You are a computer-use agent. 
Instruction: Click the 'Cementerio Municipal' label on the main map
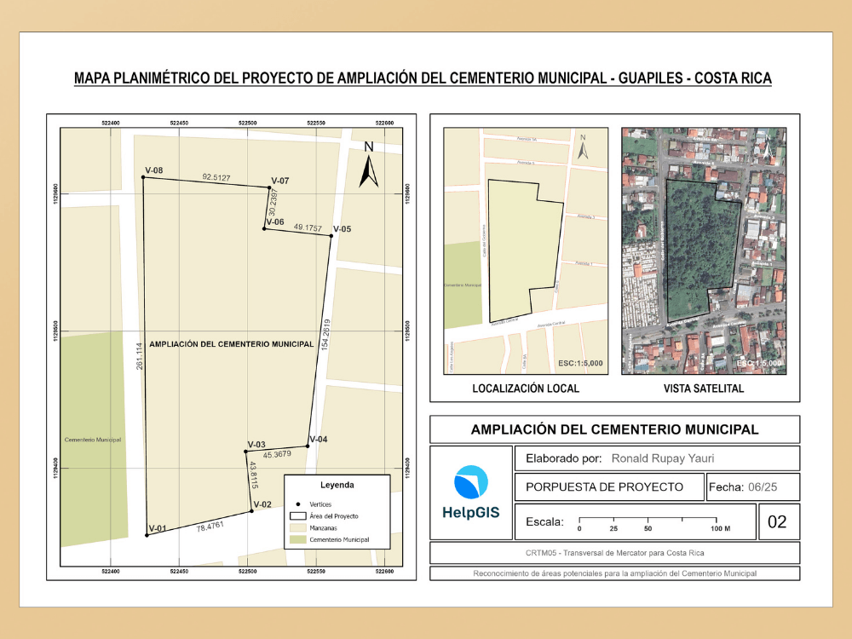(93, 440)
